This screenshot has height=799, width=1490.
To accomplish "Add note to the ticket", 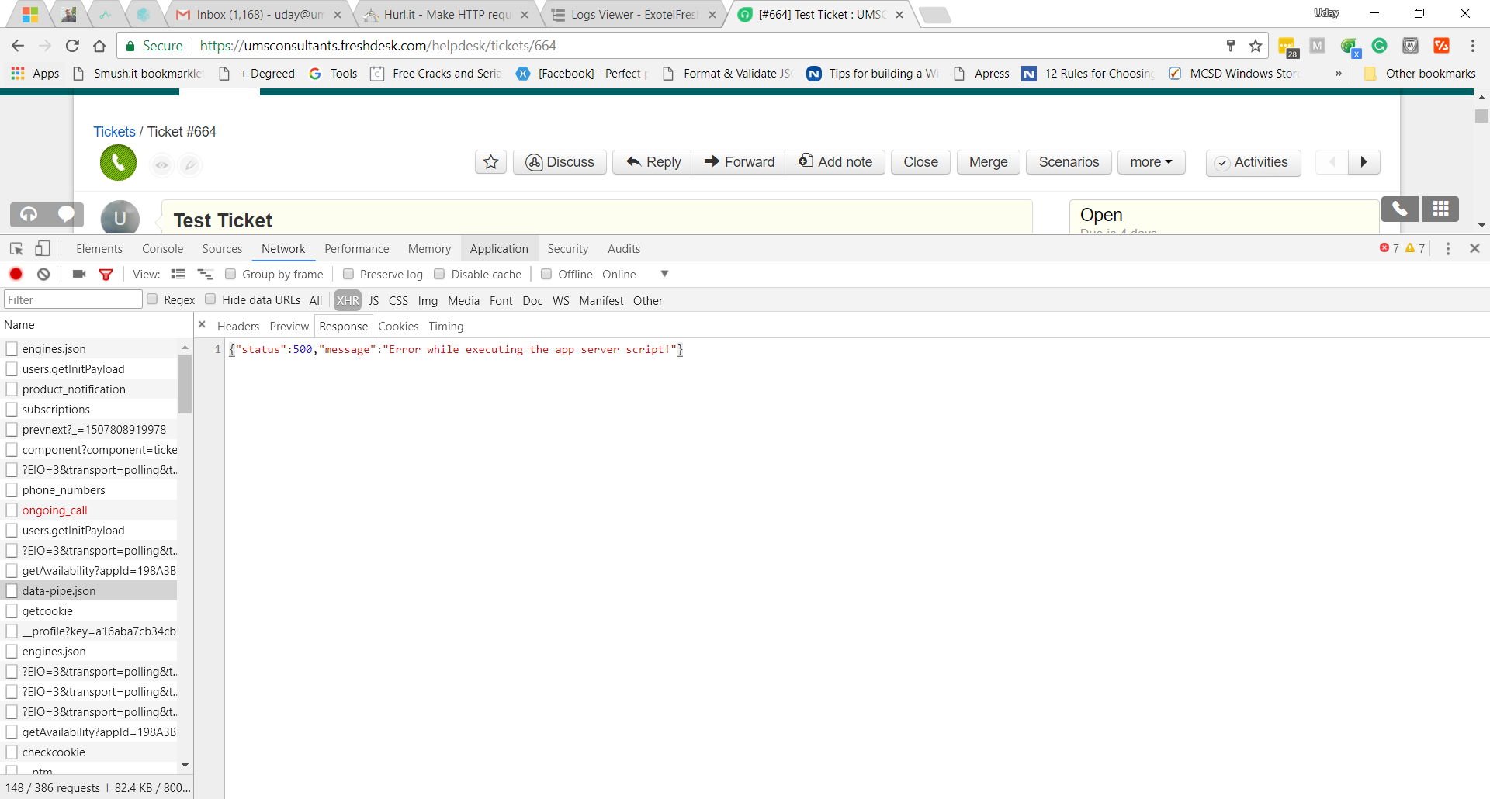I will (x=835, y=162).
